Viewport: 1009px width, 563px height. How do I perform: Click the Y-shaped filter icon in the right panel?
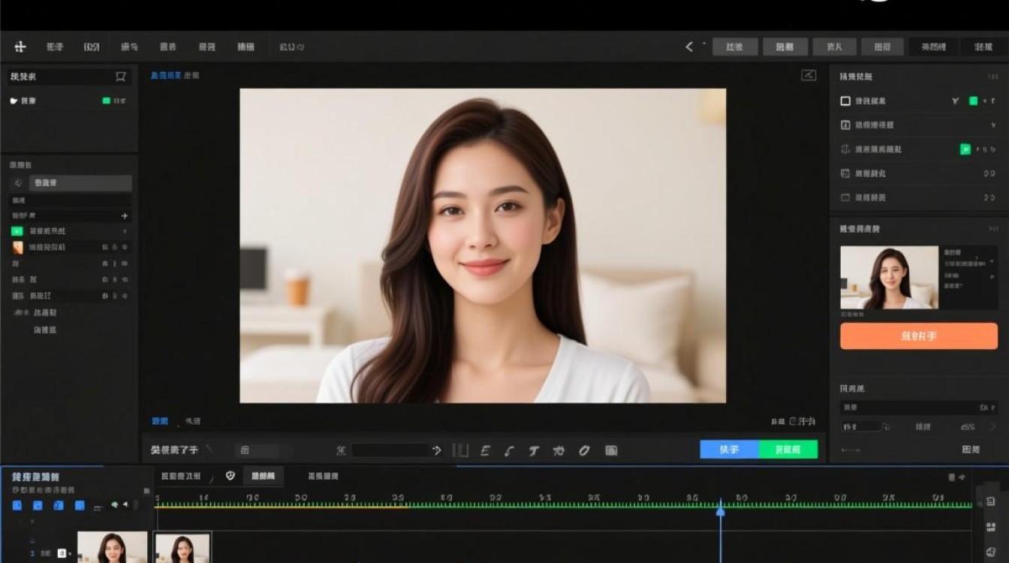pyautogui.click(x=956, y=101)
